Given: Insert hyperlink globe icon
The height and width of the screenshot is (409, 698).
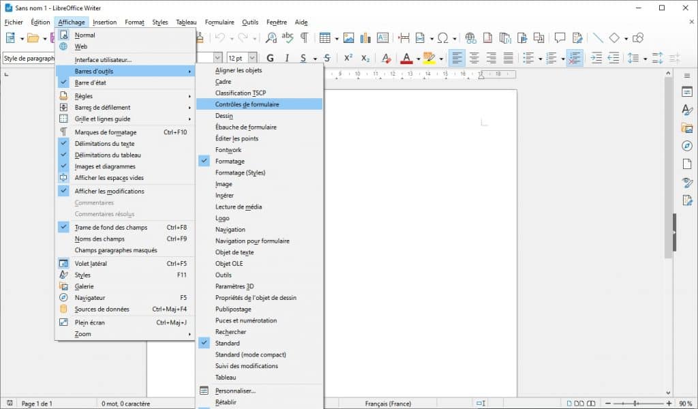Looking at the screenshot, I should (x=470, y=37).
